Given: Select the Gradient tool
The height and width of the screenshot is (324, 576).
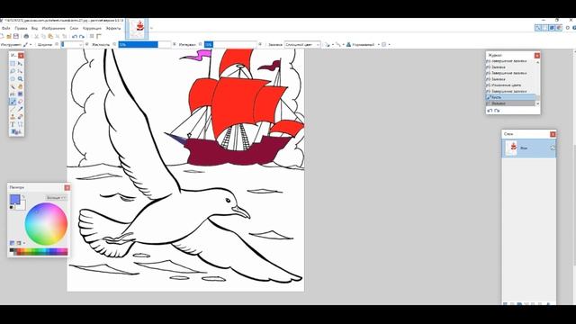Looking at the screenshot, I should pyautogui.click(x=20, y=94).
